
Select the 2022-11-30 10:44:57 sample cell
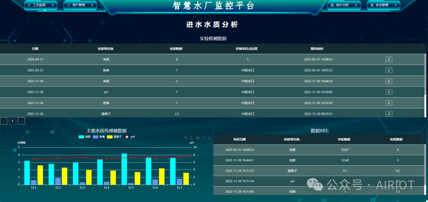240,160
